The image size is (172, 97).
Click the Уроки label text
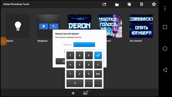(x=10, y=41)
